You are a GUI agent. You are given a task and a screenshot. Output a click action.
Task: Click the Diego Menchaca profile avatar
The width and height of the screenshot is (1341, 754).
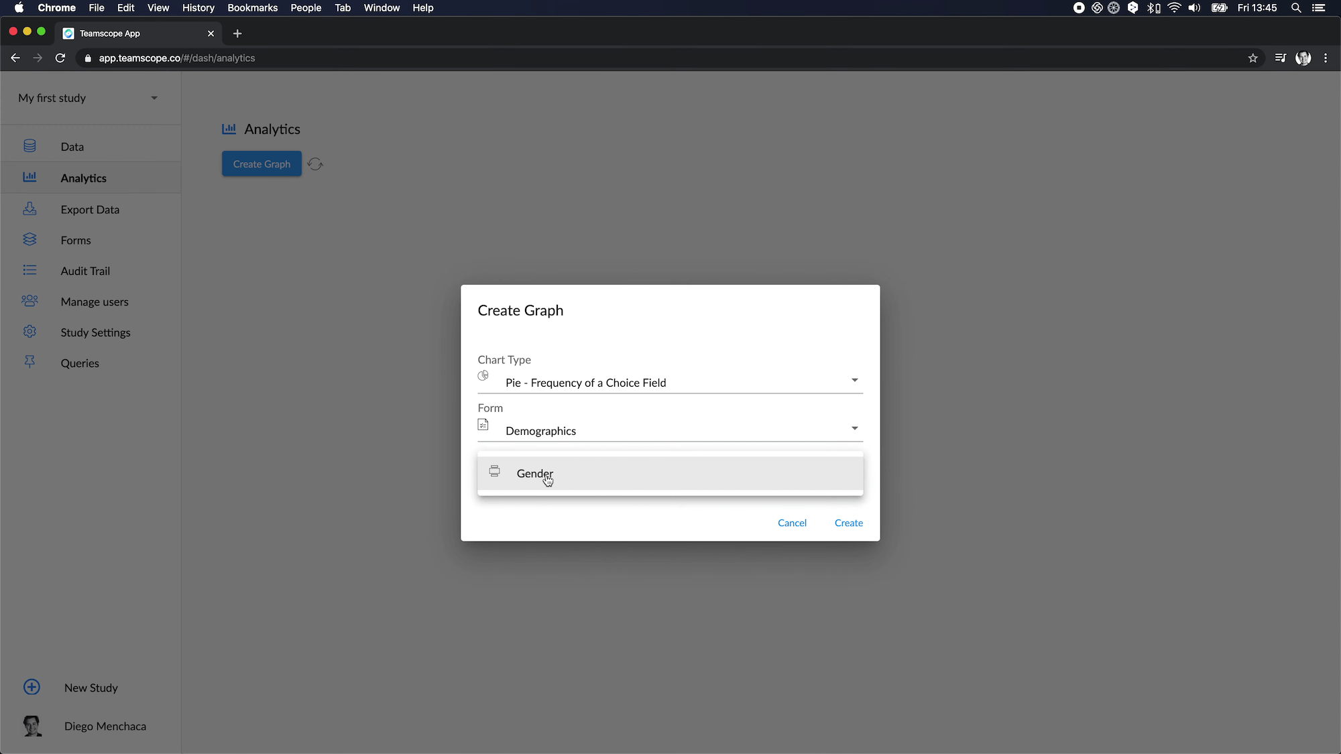click(x=32, y=726)
